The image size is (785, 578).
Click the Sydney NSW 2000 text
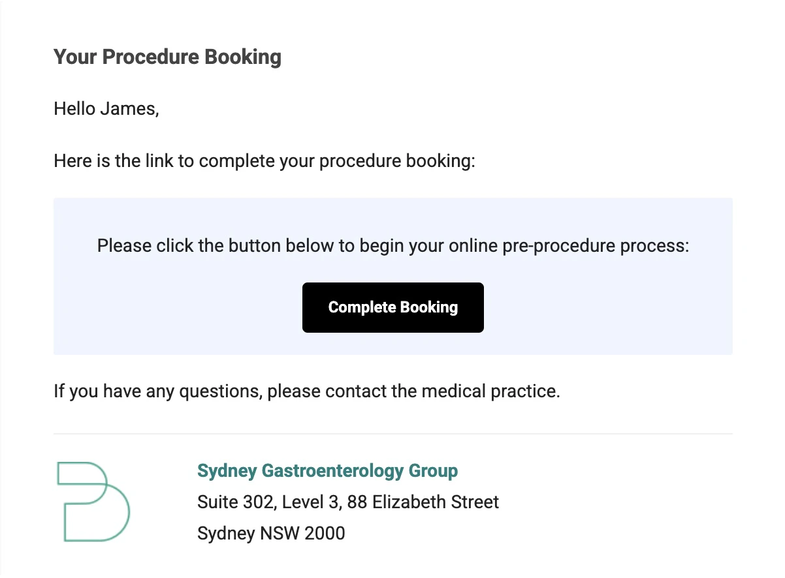click(x=271, y=533)
